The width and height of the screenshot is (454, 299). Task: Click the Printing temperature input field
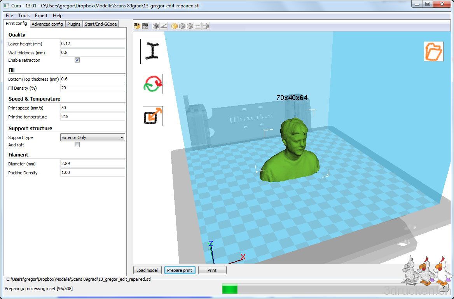[x=93, y=116]
